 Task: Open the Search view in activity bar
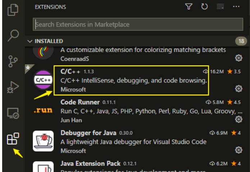(13, 35)
